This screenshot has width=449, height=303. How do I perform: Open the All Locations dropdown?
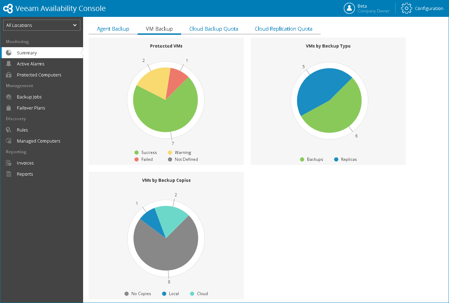pos(42,25)
